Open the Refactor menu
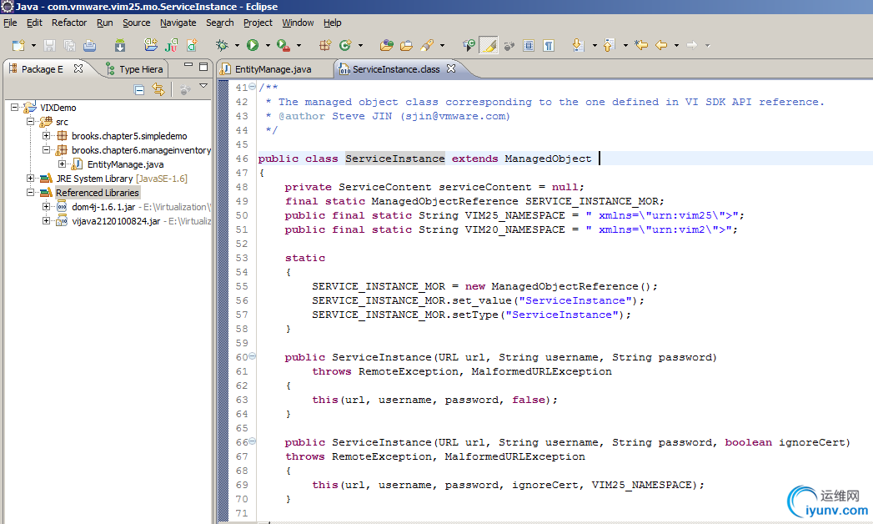This screenshot has height=524, width=873. coord(69,23)
